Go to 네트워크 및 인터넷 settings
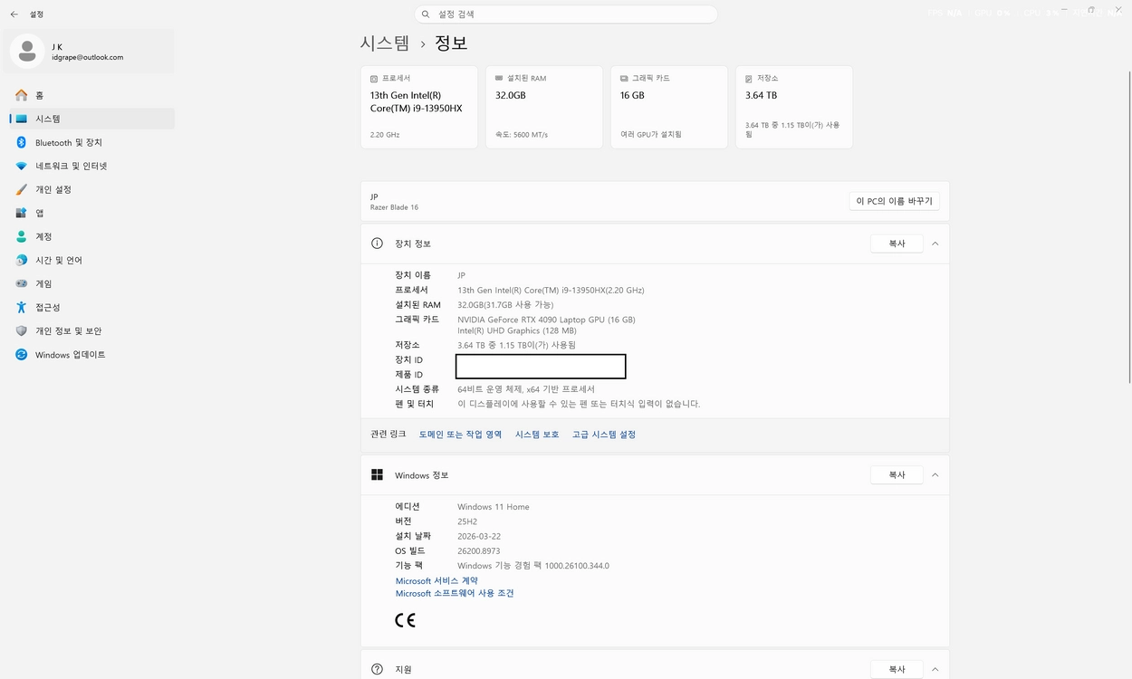This screenshot has height=679, width=1132. coord(91,166)
